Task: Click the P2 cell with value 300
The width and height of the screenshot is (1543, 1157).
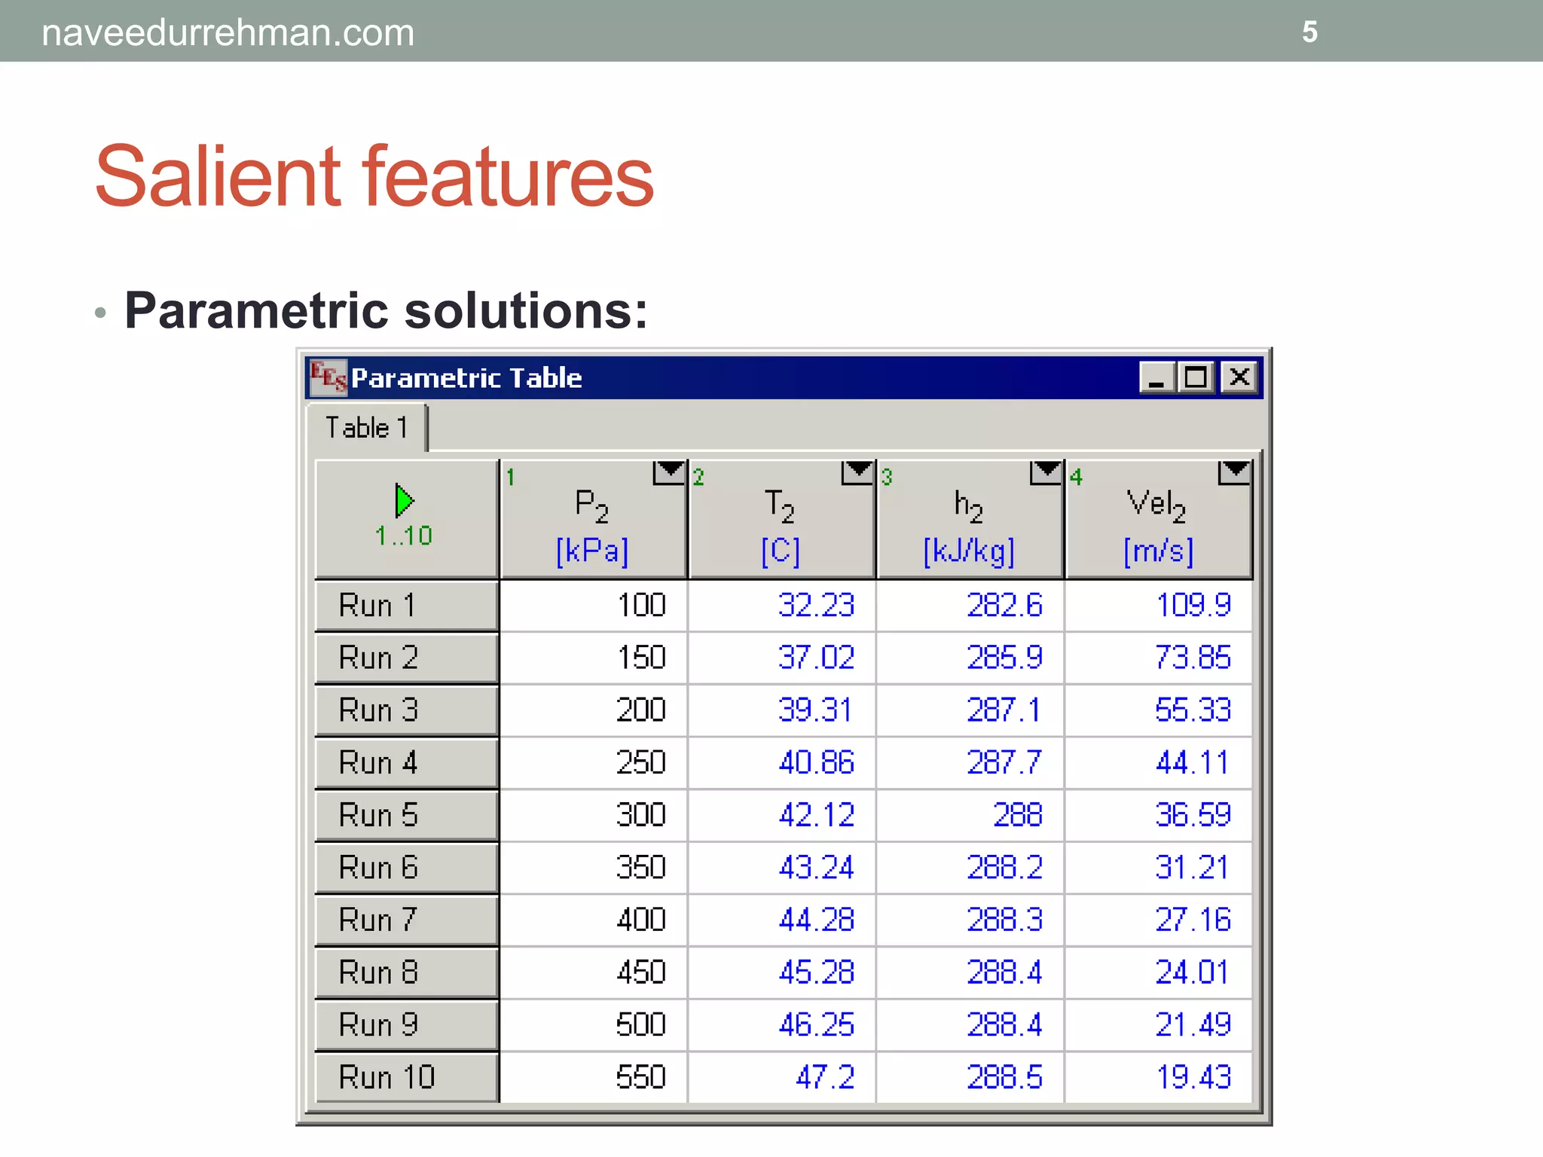Action: (x=594, y=815)
